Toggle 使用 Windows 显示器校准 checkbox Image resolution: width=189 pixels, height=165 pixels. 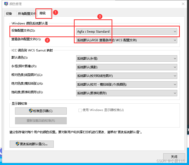(80, 110)
